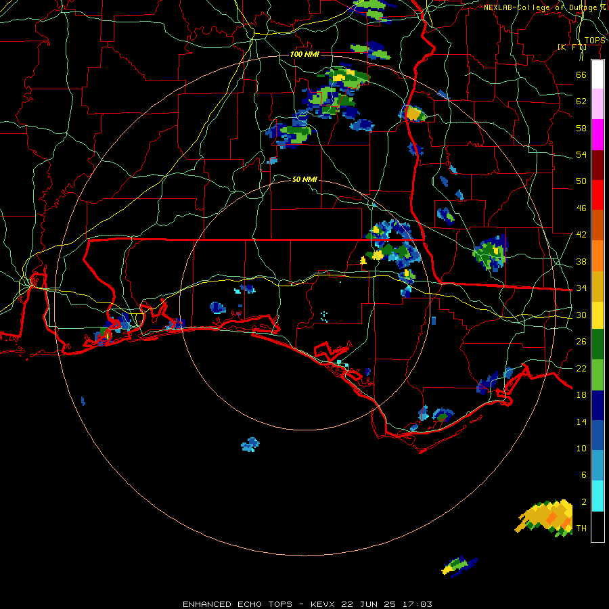Screen dimensions: 609x609
Task: Click the gold scale swatch
Action: pos(597,286)
